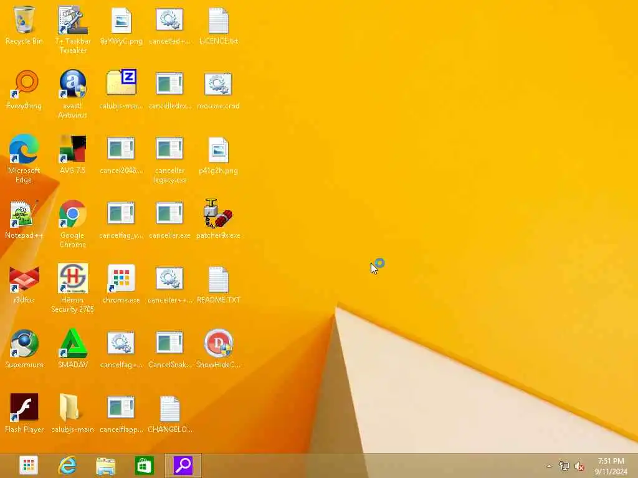Launch Internet Explorer from the taskbar
Image resolution: width=638 pixels, height=478 pixels.
click(x=67, y=466)
